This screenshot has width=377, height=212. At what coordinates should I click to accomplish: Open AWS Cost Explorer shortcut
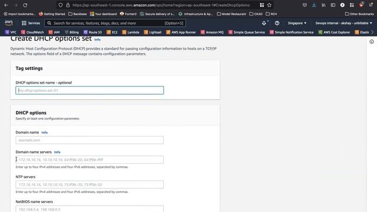(x=334, y=32)
